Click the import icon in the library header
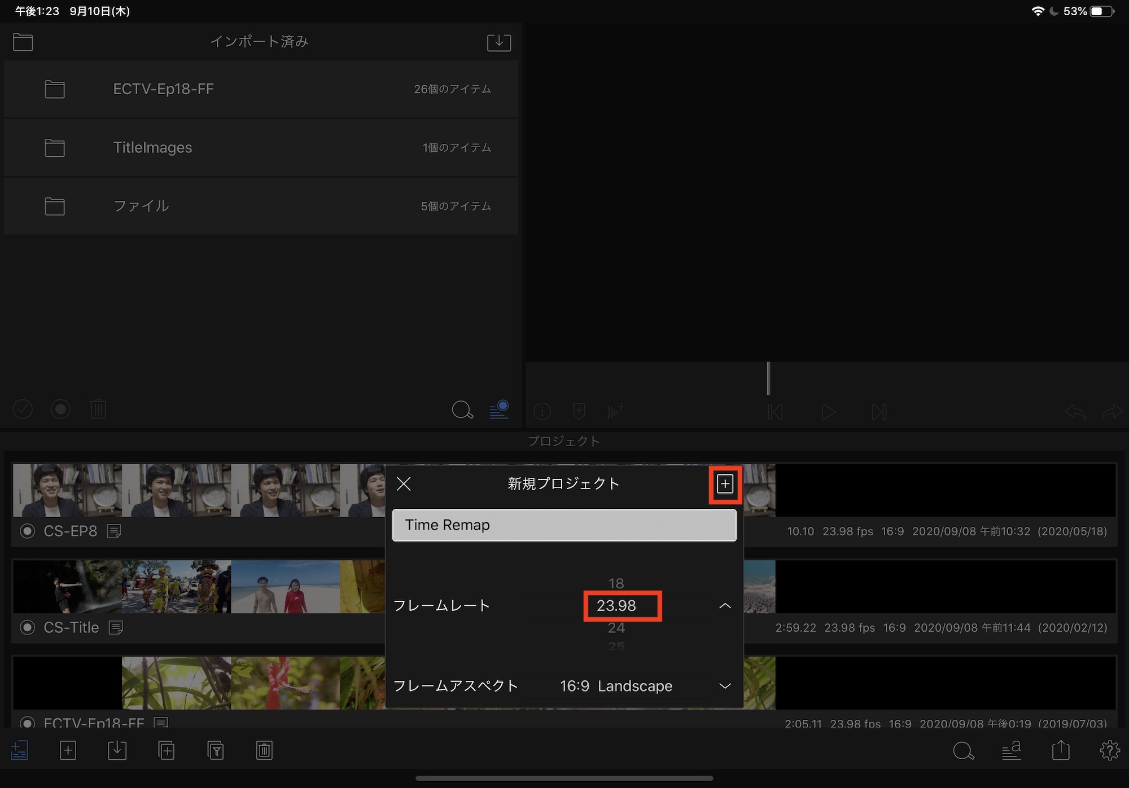Screen dimensions: 1129x788 (x=499, y=42)
